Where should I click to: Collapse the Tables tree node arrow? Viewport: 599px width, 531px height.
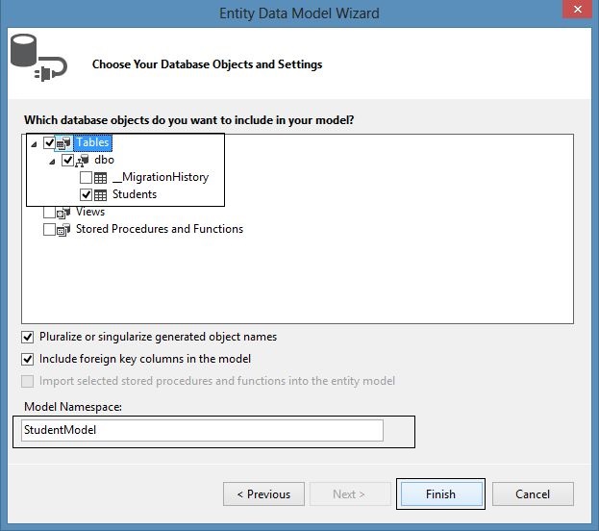tap(34, 144)
